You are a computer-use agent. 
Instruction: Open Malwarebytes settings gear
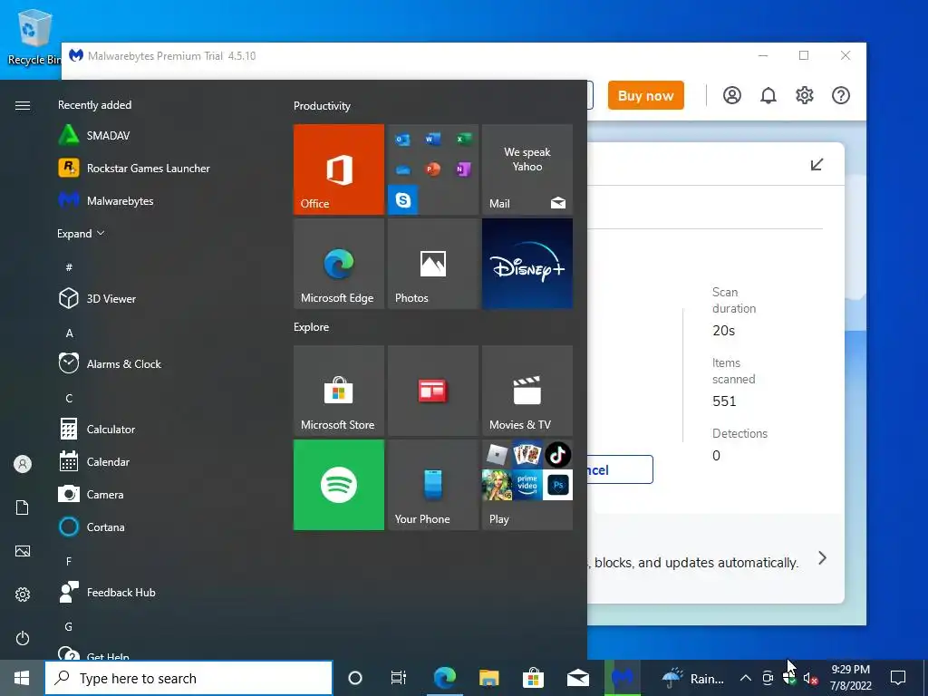(805, 95)
